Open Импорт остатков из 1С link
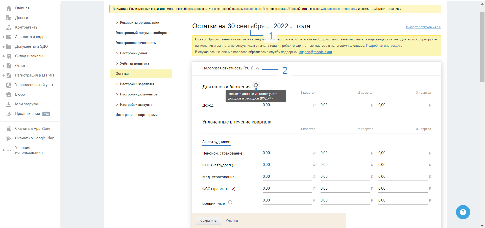This screenshot has width=485, height=228. 424,27
